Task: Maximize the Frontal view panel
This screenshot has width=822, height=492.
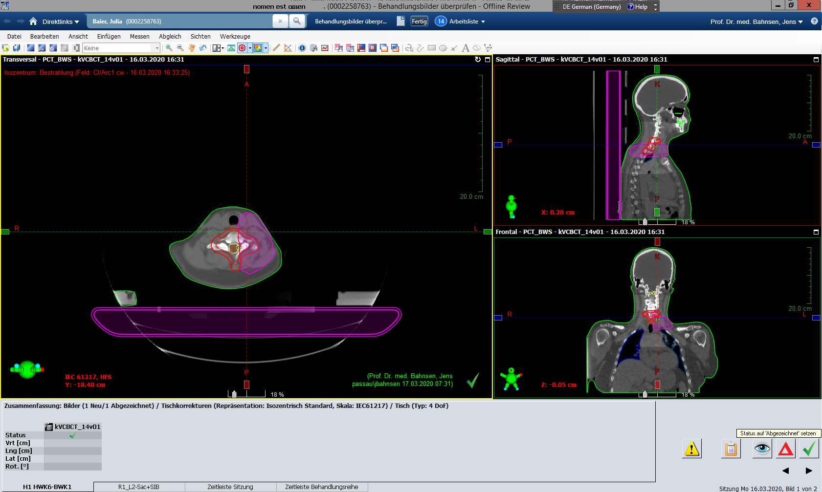Action: 816,232
